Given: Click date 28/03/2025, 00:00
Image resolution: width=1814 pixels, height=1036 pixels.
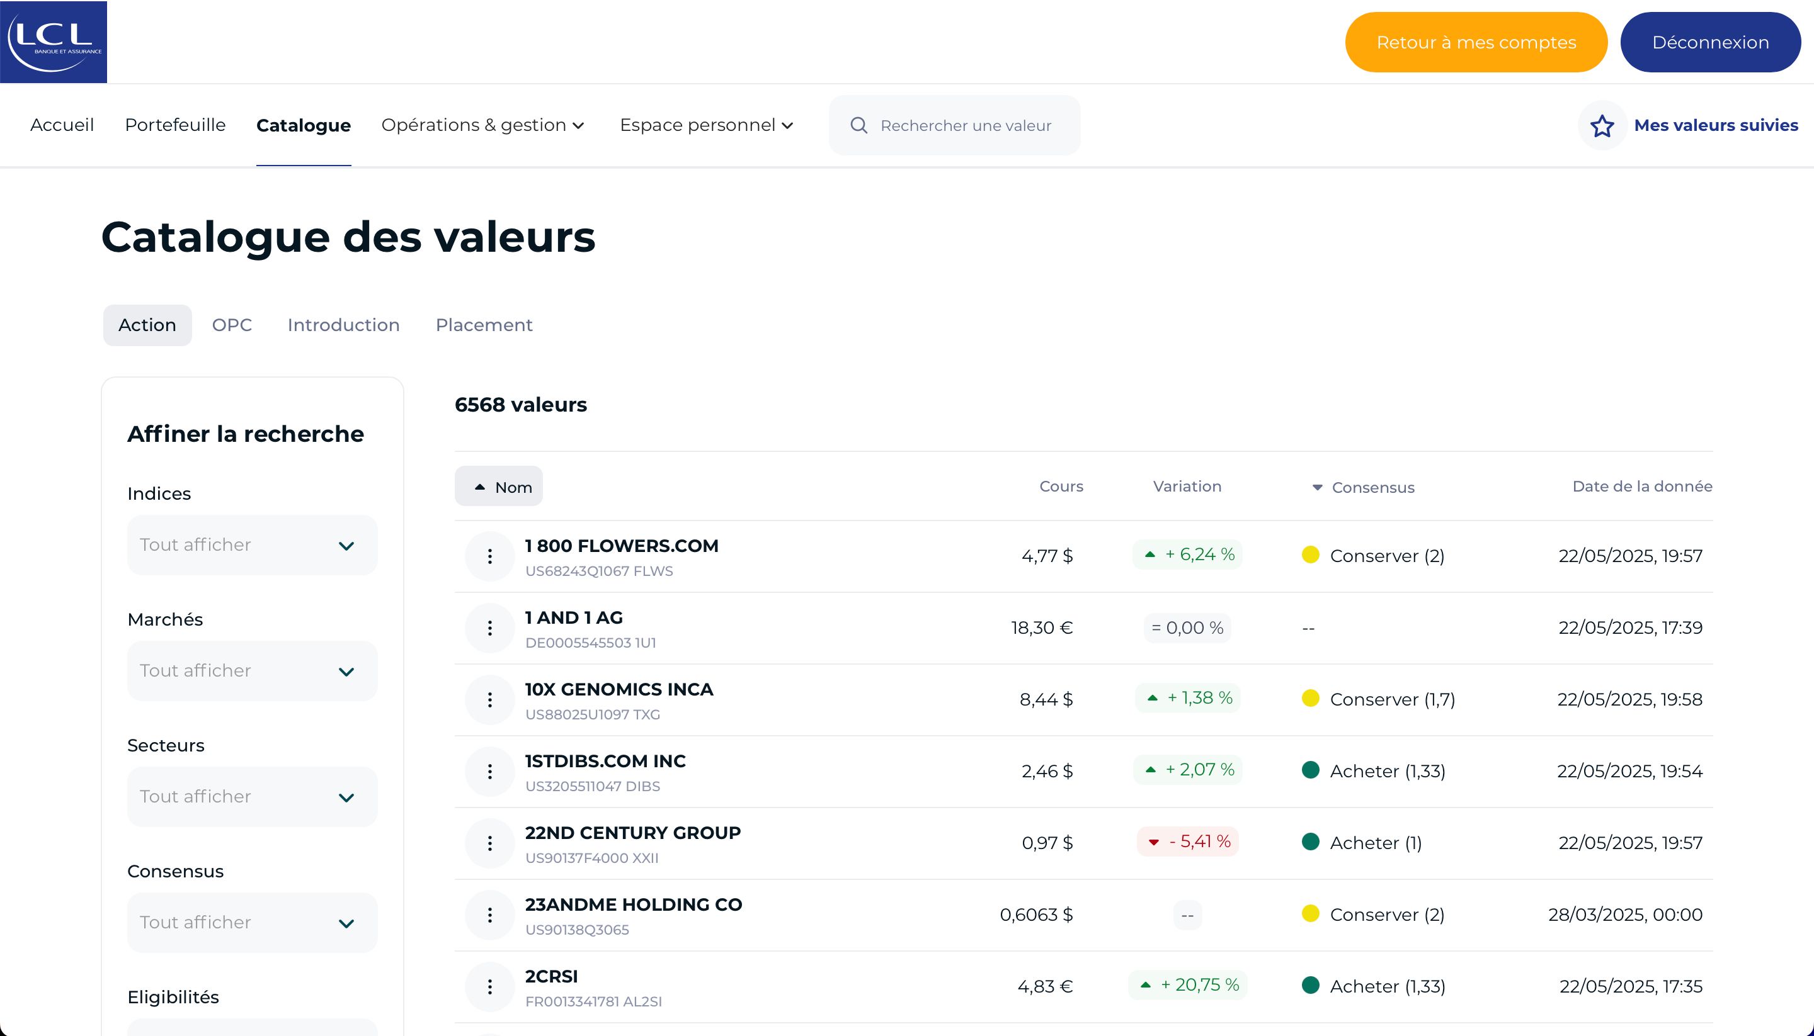Looking at the screenshot, I should point(1625,915).
